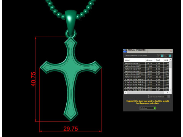
Task: Close the Metal Weights panel
Action: click(171, 51)
